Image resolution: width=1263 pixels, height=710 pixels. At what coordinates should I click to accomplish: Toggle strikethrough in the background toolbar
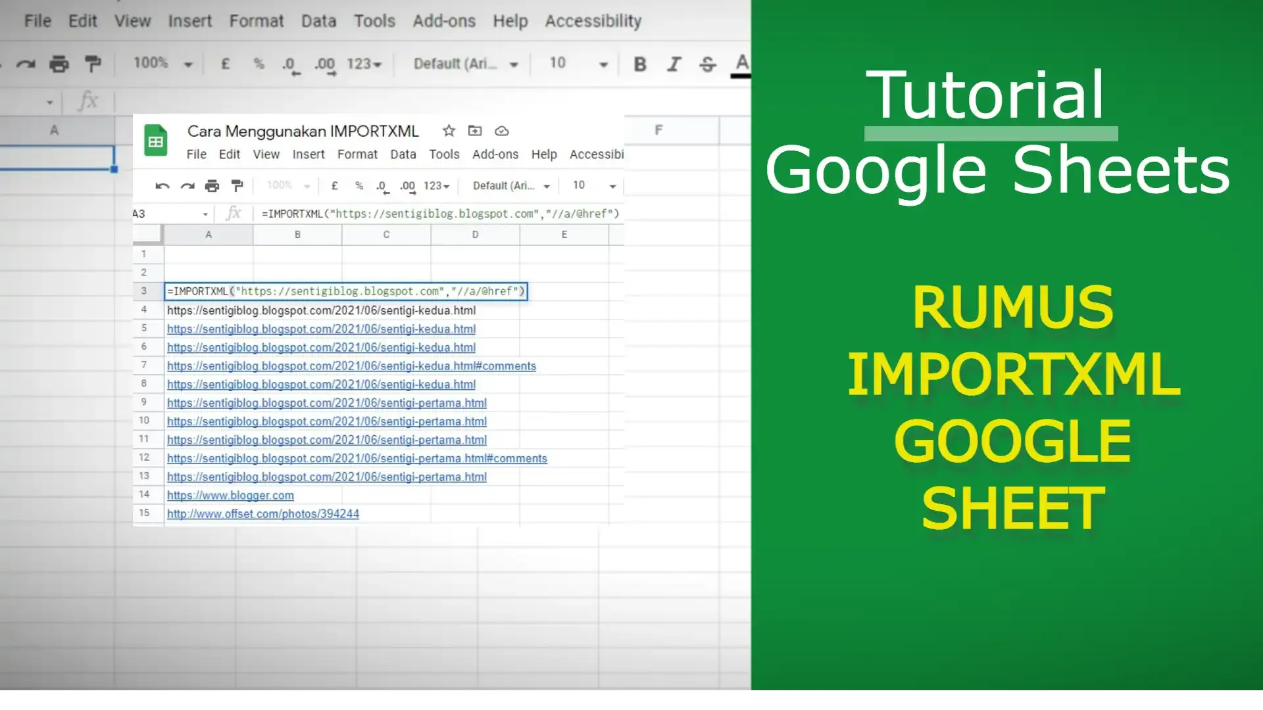tap(708, 64)
